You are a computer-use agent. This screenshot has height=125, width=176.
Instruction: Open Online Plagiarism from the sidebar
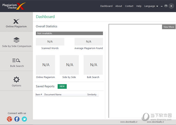coord(16,22)
